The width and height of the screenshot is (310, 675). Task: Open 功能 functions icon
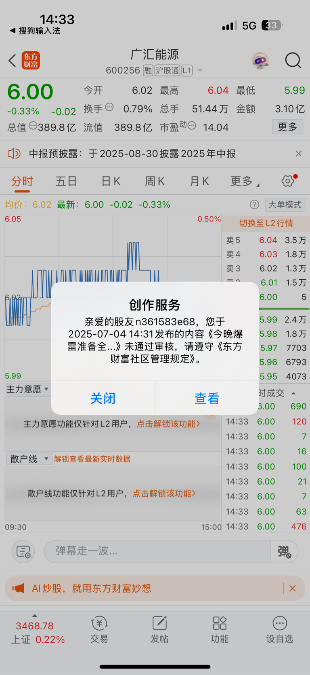point(220,629)
